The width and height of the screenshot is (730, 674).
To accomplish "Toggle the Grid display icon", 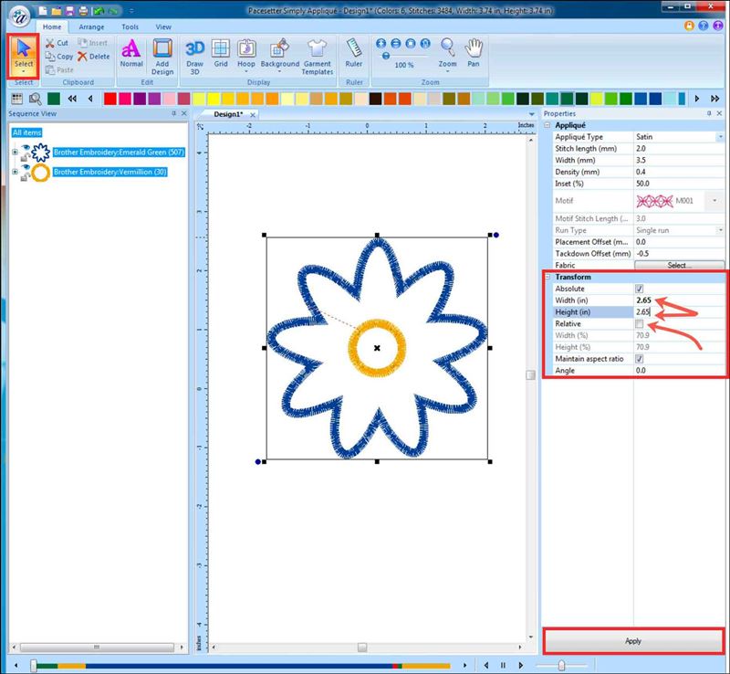I will (221, 54).
